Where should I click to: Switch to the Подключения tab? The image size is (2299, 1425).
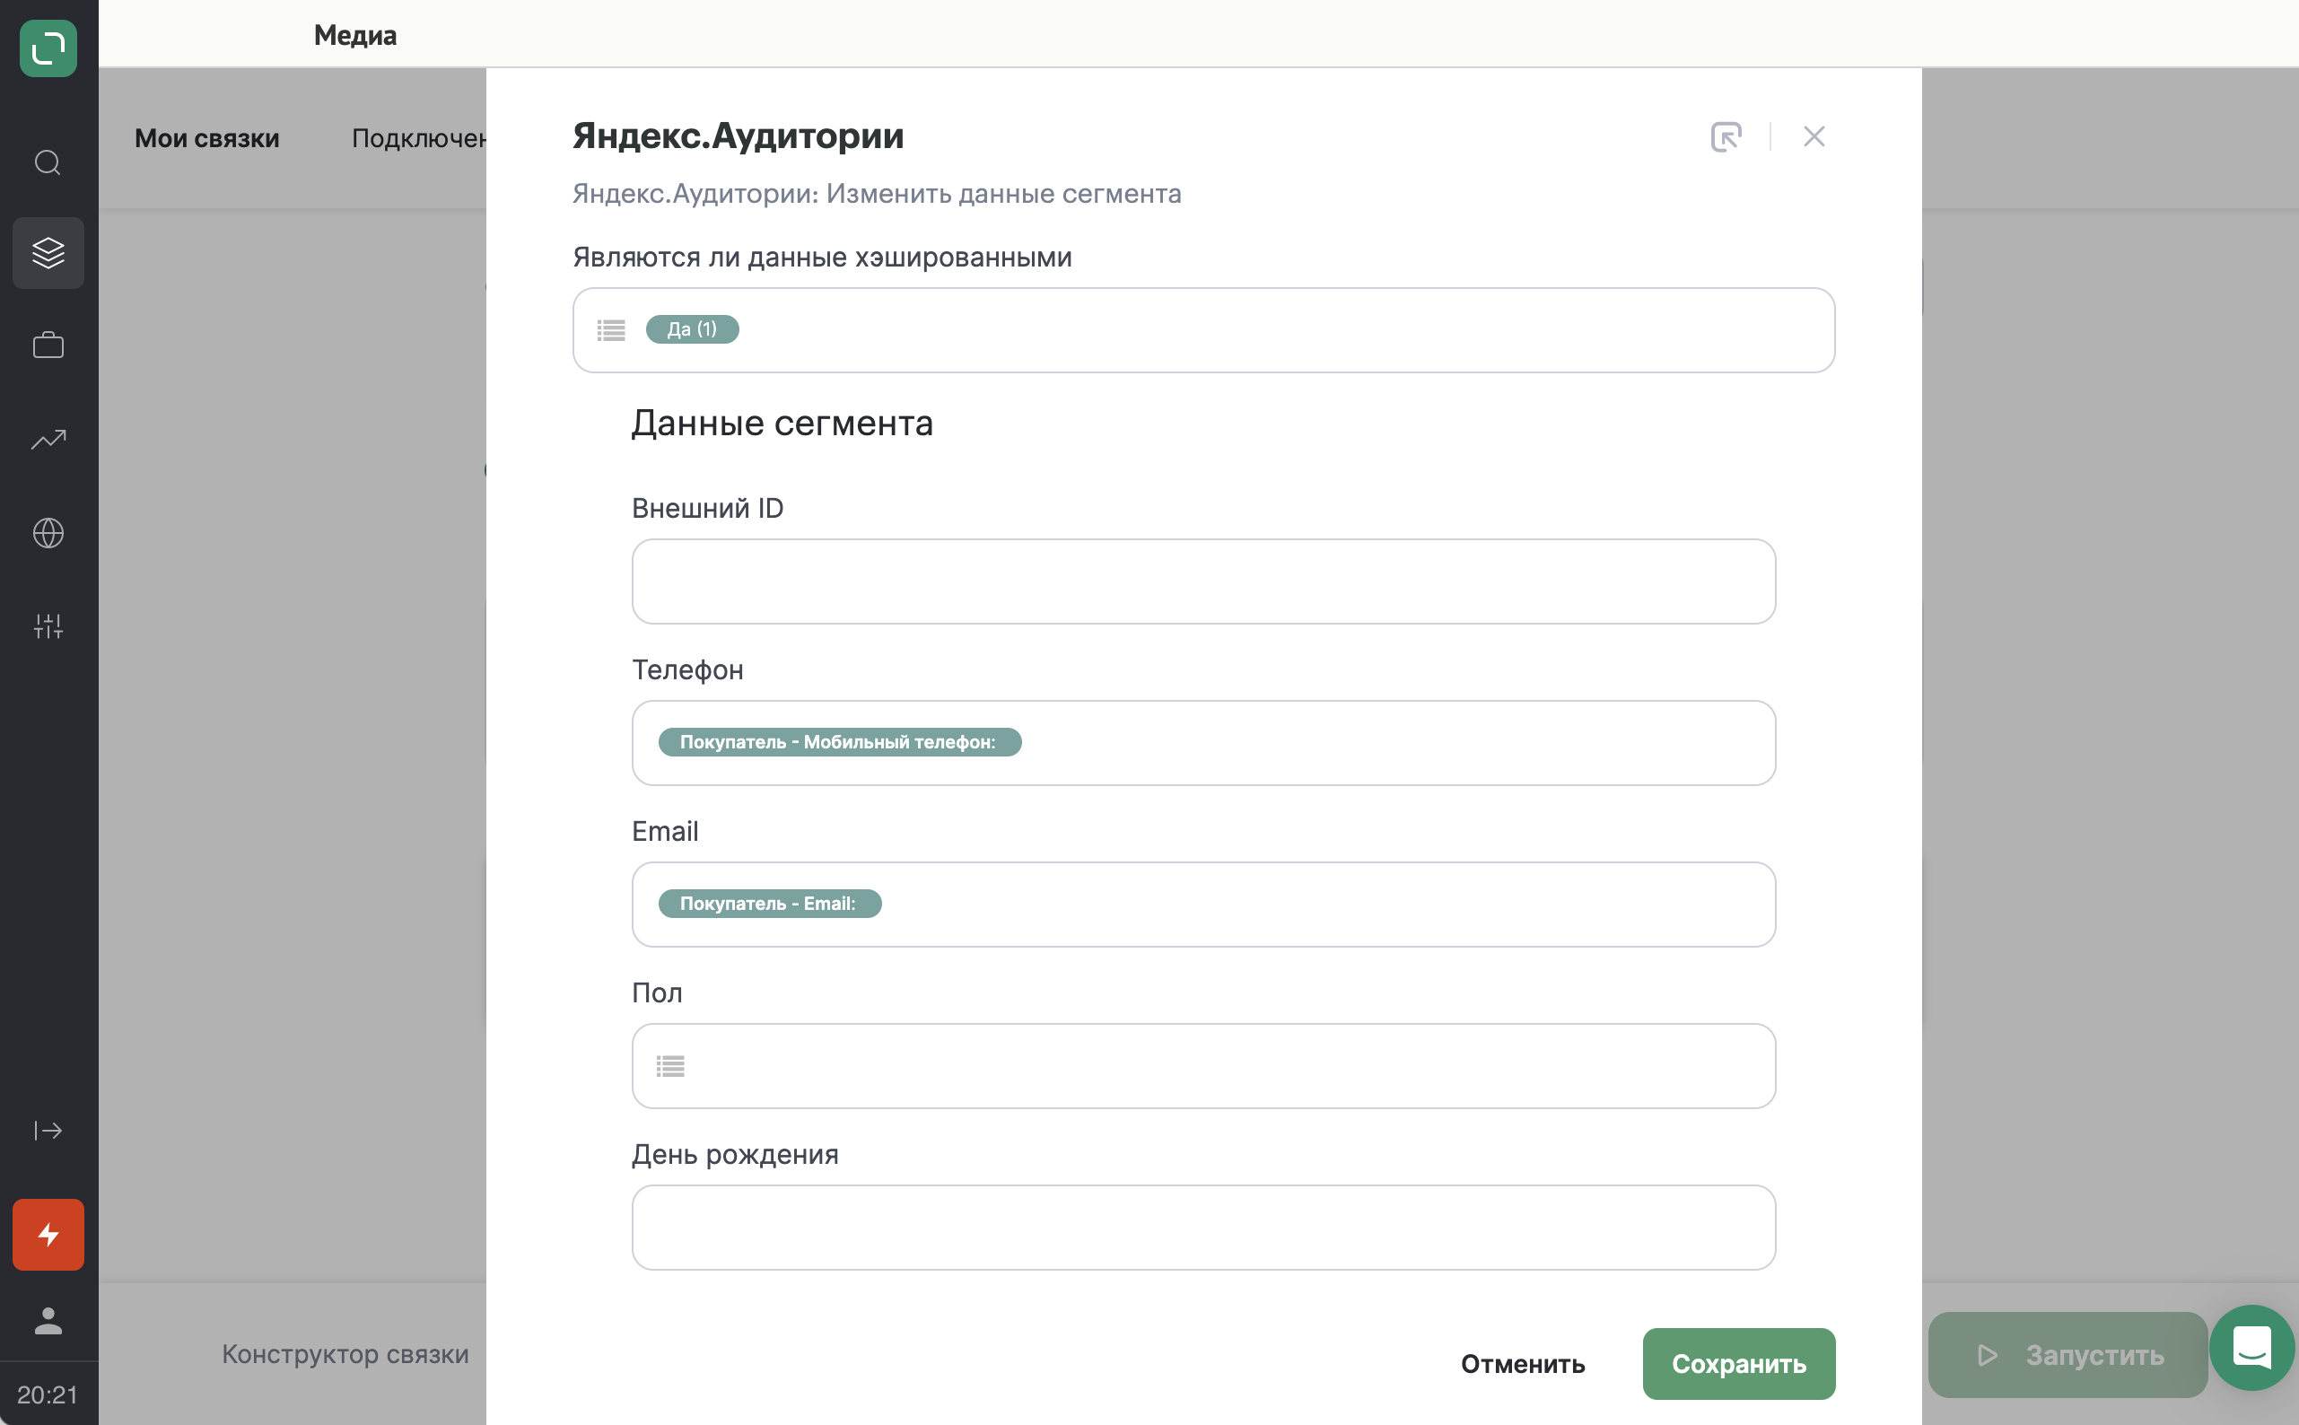pos(419,138)
